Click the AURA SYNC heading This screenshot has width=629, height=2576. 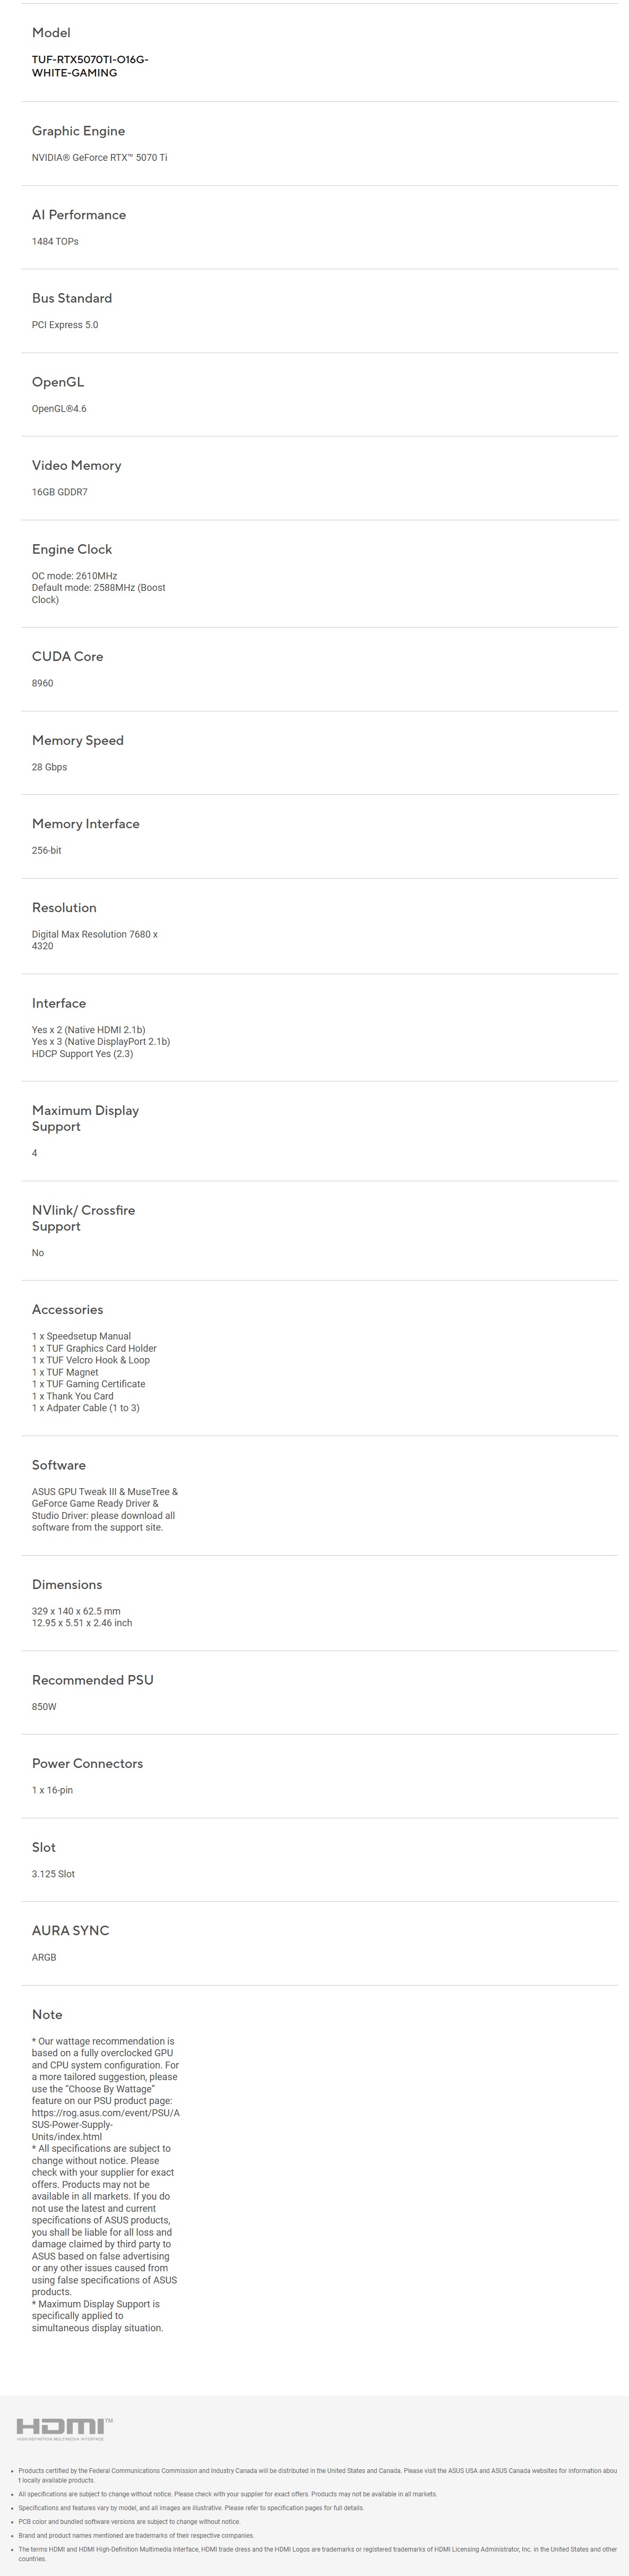70,1931
